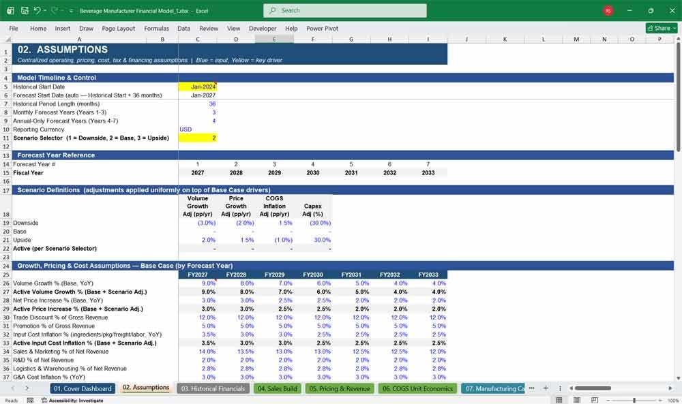Open the Draw ribbon tab
The width and height of the screenshot is (682, 404).
[86, 28]
